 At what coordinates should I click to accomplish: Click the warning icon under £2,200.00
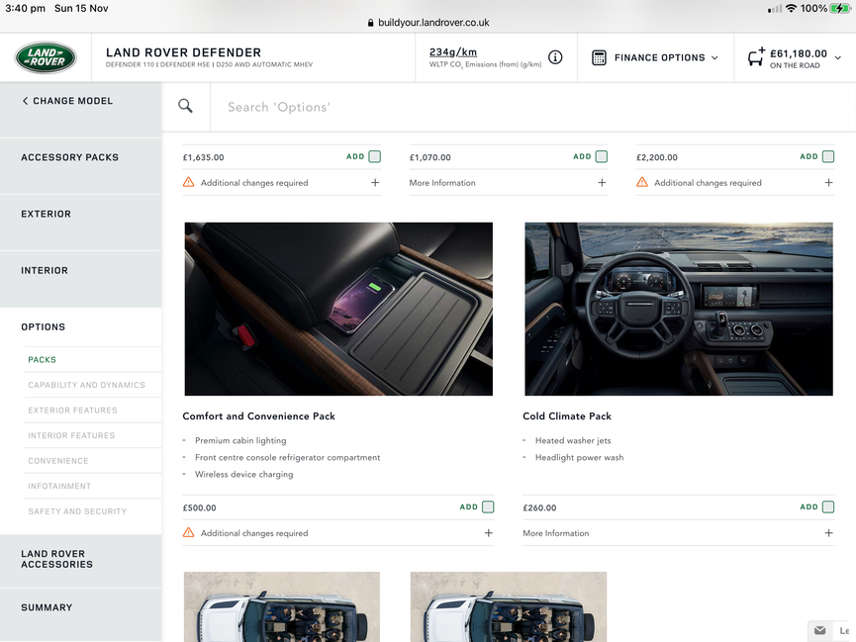642,182
